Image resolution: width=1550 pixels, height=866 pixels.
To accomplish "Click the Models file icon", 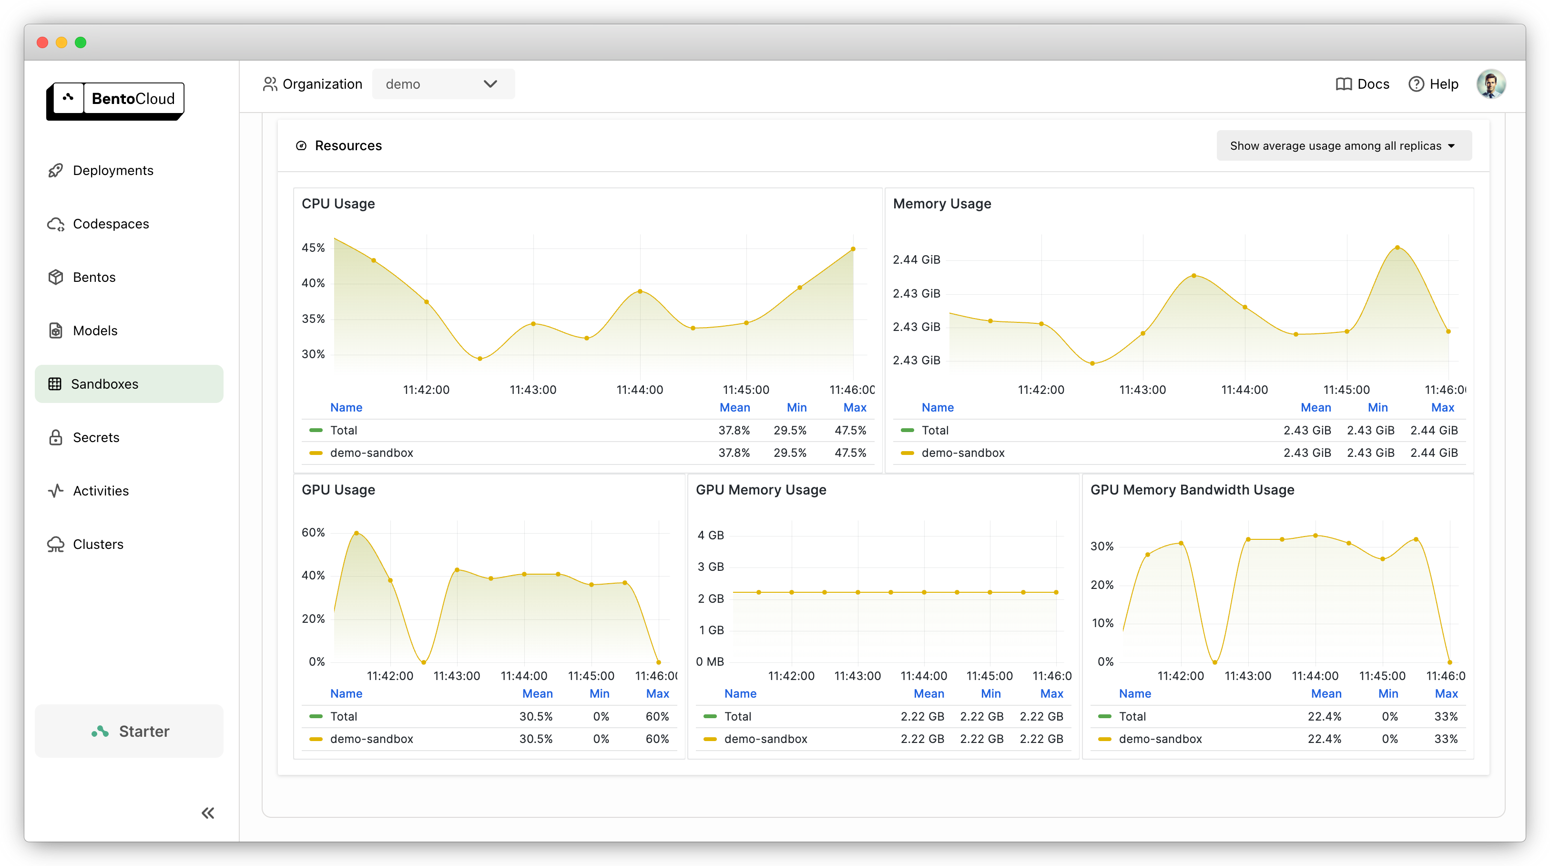I will [x=55, y=331].
